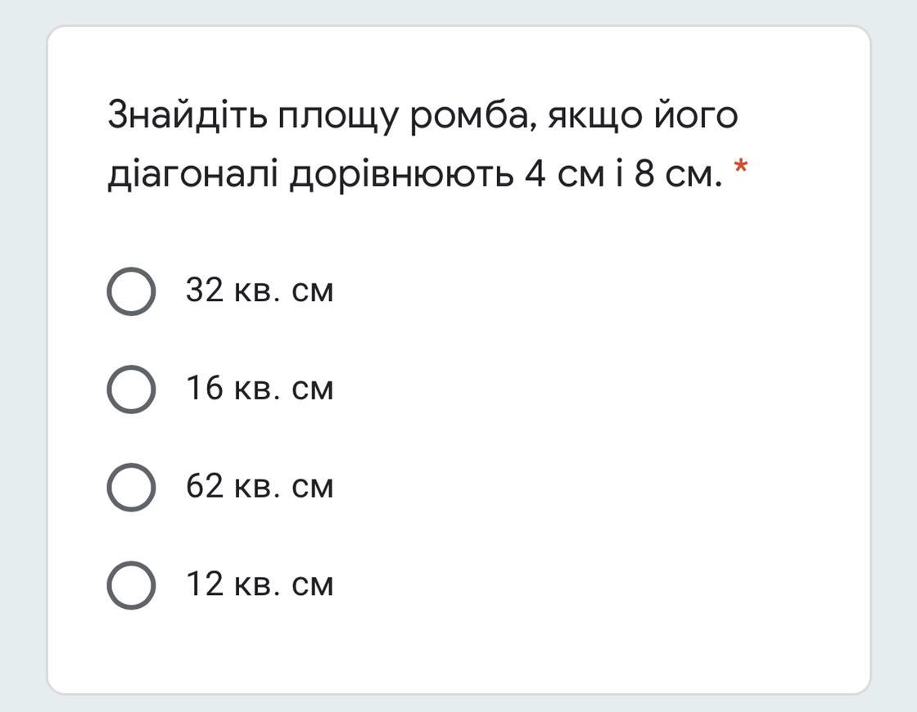Click the number '62' in the third option
917x712 pixels.
(205, 486)
